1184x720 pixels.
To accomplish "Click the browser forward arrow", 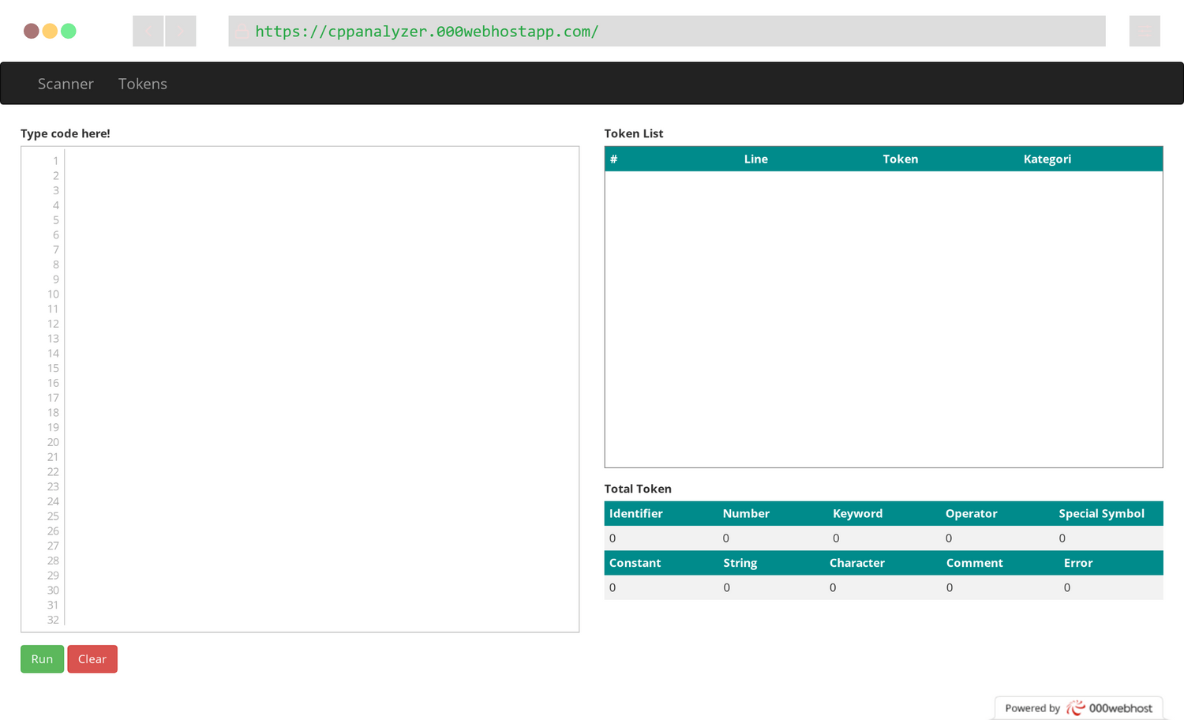I will pos(181,31).
